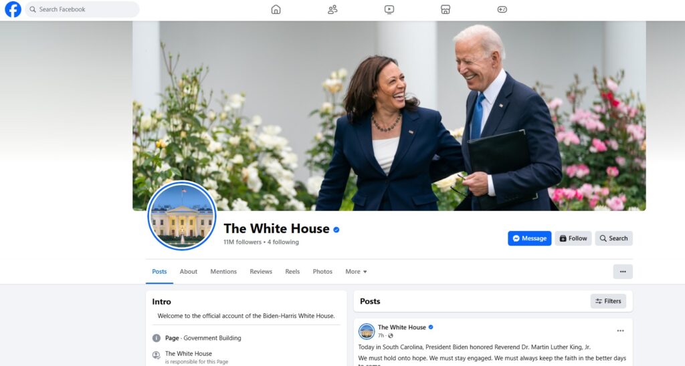Switch to the Reels tab

[x=292, y=271]
